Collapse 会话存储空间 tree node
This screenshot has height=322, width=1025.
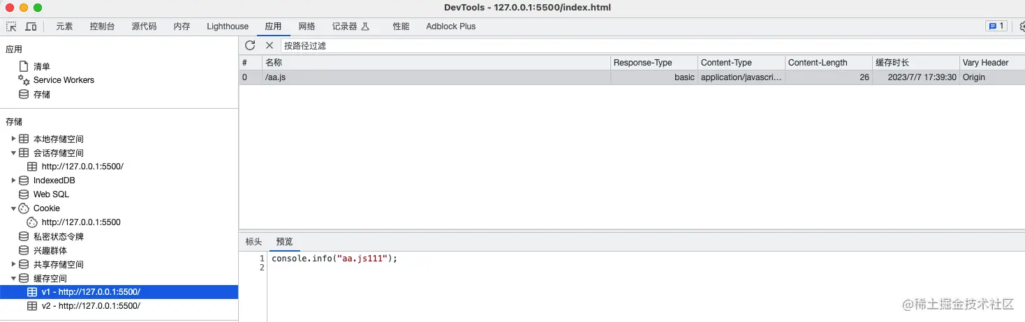(13, 153)
